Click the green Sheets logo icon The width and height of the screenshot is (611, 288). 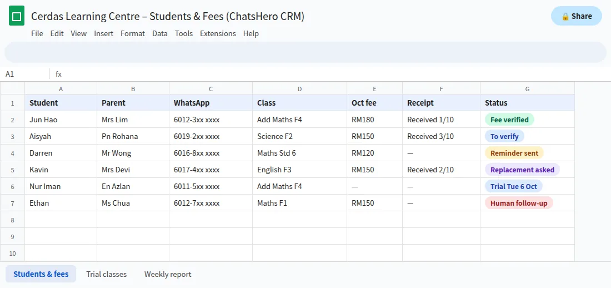[17, 16]
